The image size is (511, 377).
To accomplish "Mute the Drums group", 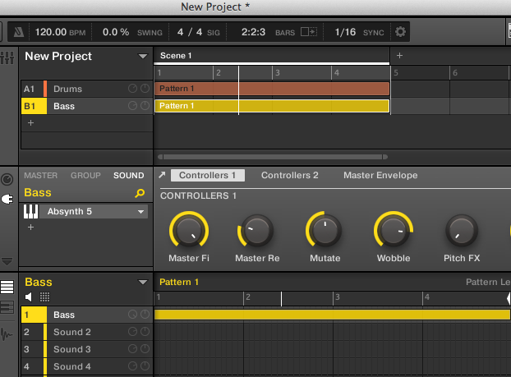I will (x=132, y=89).
